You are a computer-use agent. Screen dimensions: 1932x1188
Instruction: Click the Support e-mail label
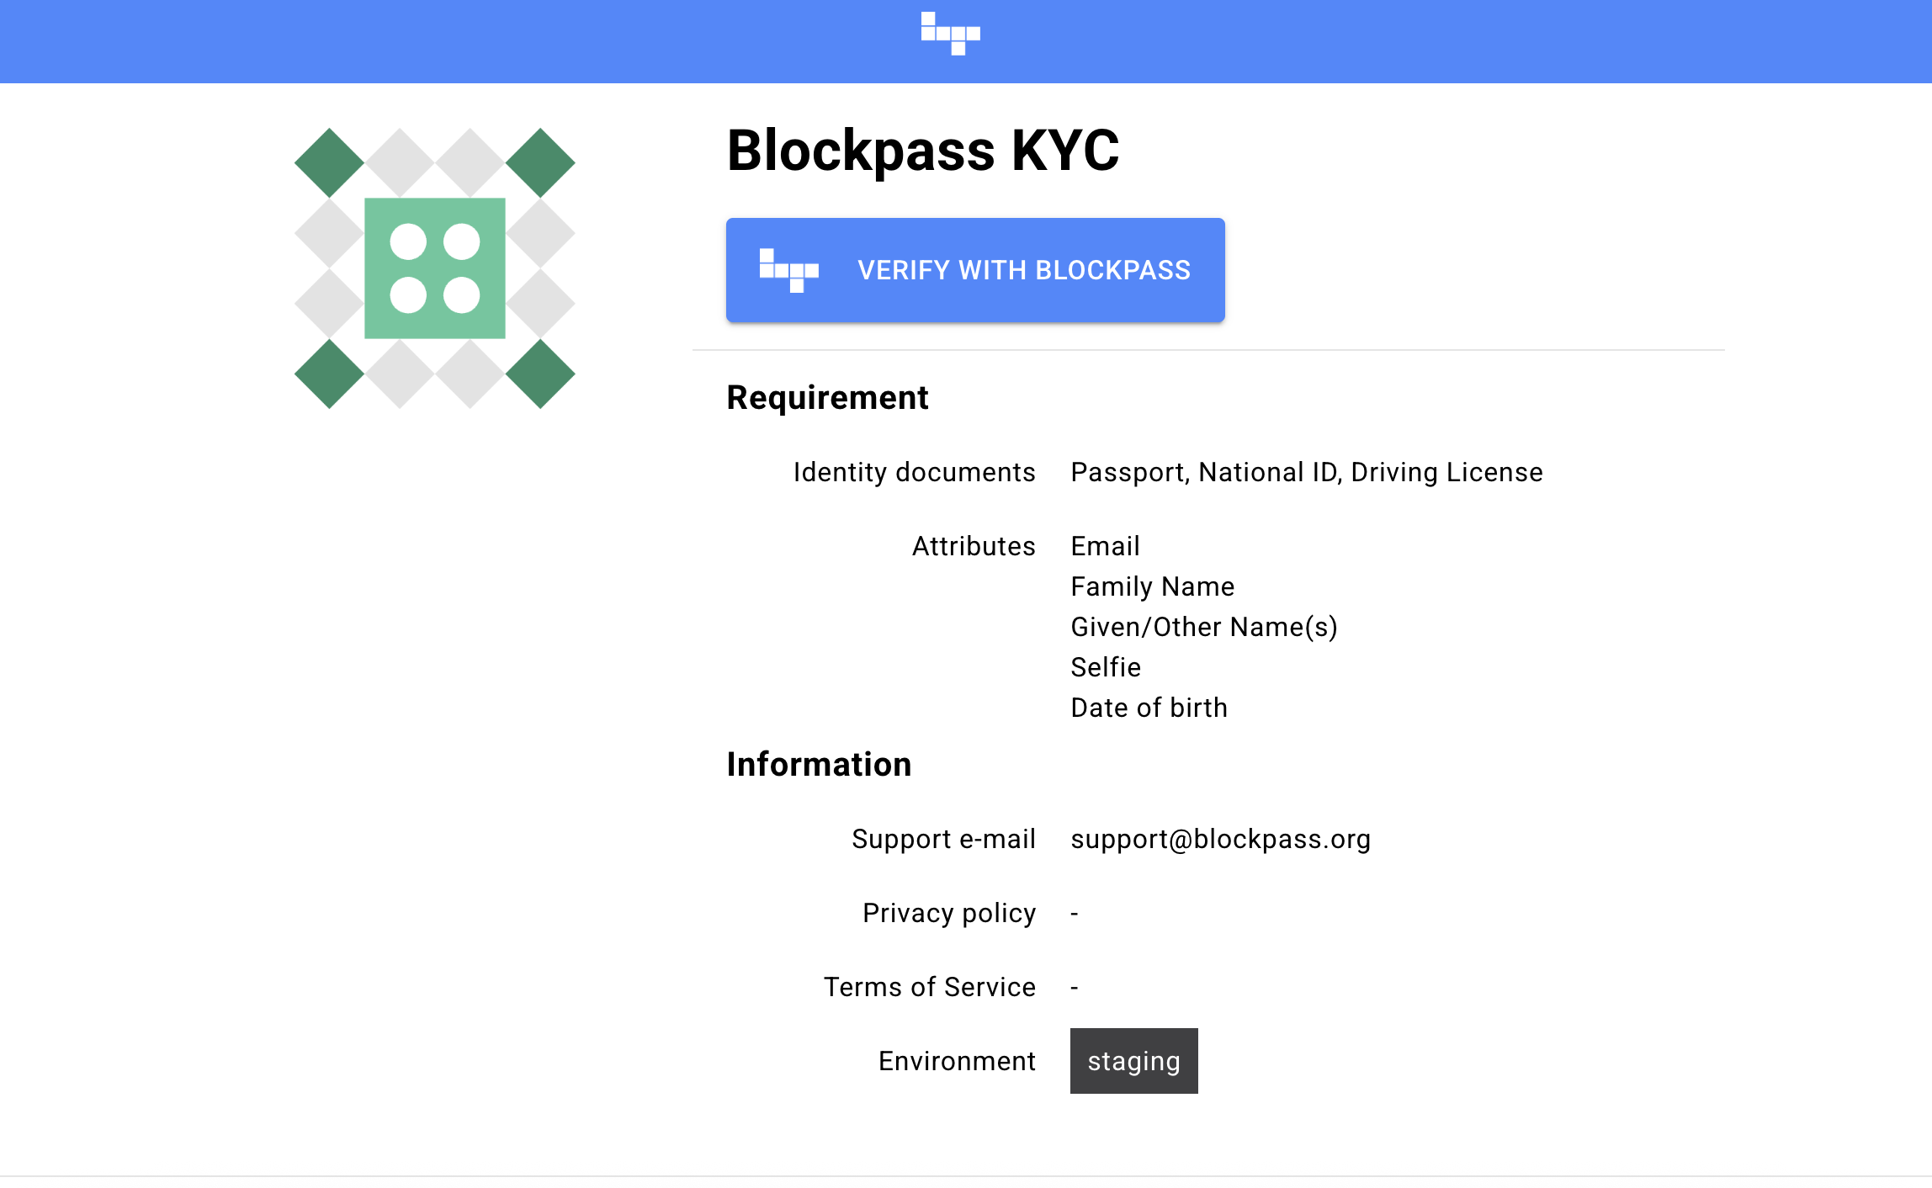(x=943, y=839)
